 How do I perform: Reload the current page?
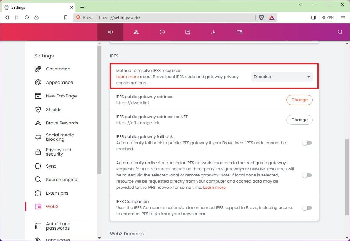point(27,18)
